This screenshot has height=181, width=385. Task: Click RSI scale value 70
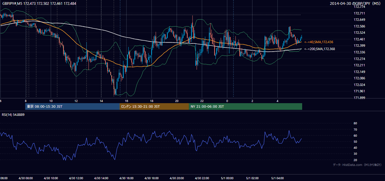click(355, 129)
